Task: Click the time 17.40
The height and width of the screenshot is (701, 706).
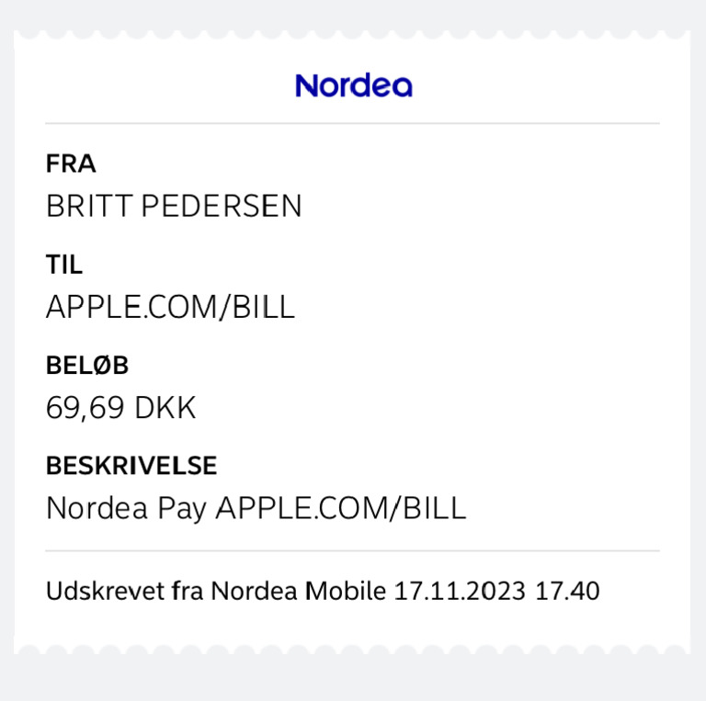Action: point(567,591)
